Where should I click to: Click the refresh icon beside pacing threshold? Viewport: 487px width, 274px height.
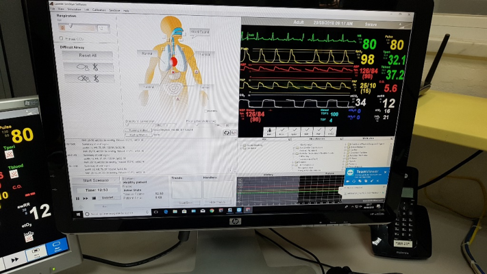(227, 132)
